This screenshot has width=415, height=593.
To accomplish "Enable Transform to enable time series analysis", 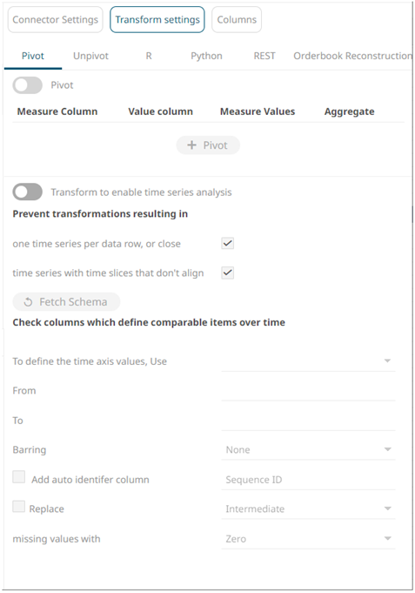I will coord(27,192).
